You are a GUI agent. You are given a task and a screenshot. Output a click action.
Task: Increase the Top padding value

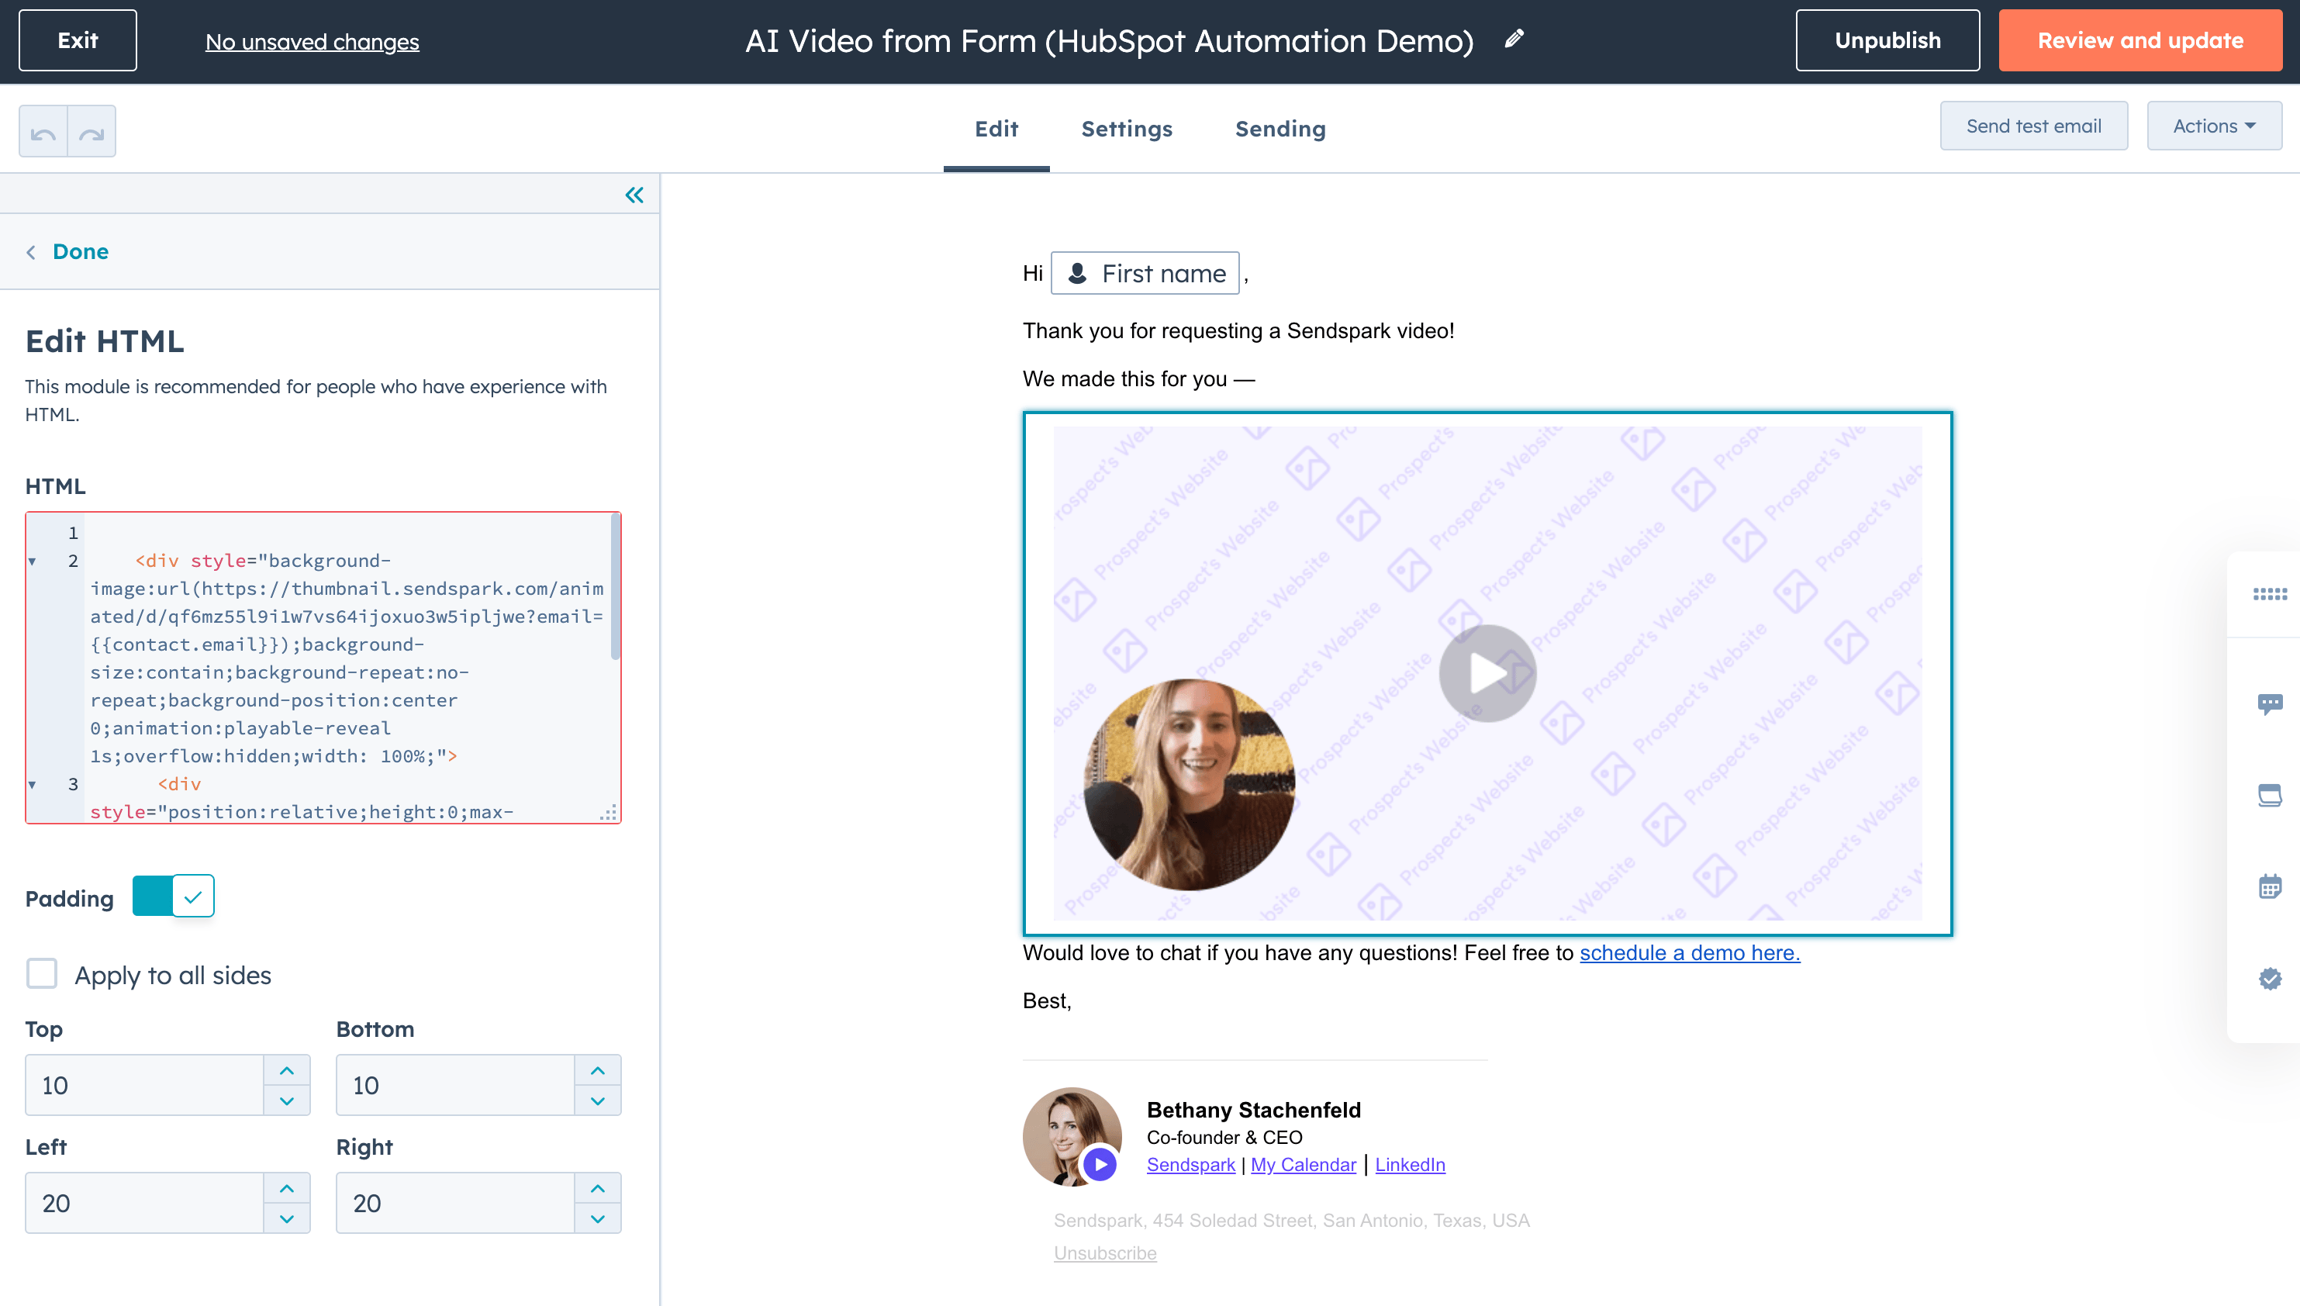pos(287,1070)
